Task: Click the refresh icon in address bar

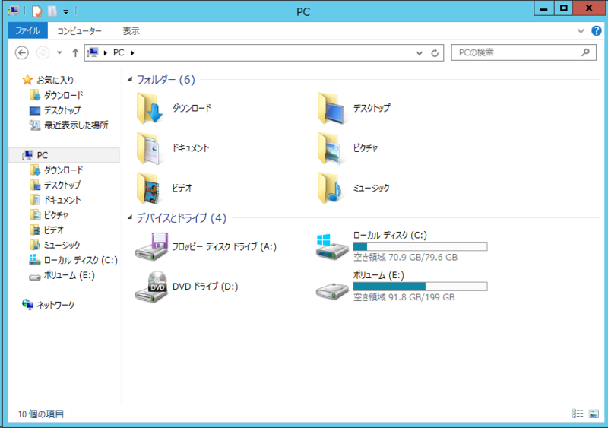Action: pyautogui.click(x=435, y=53)
